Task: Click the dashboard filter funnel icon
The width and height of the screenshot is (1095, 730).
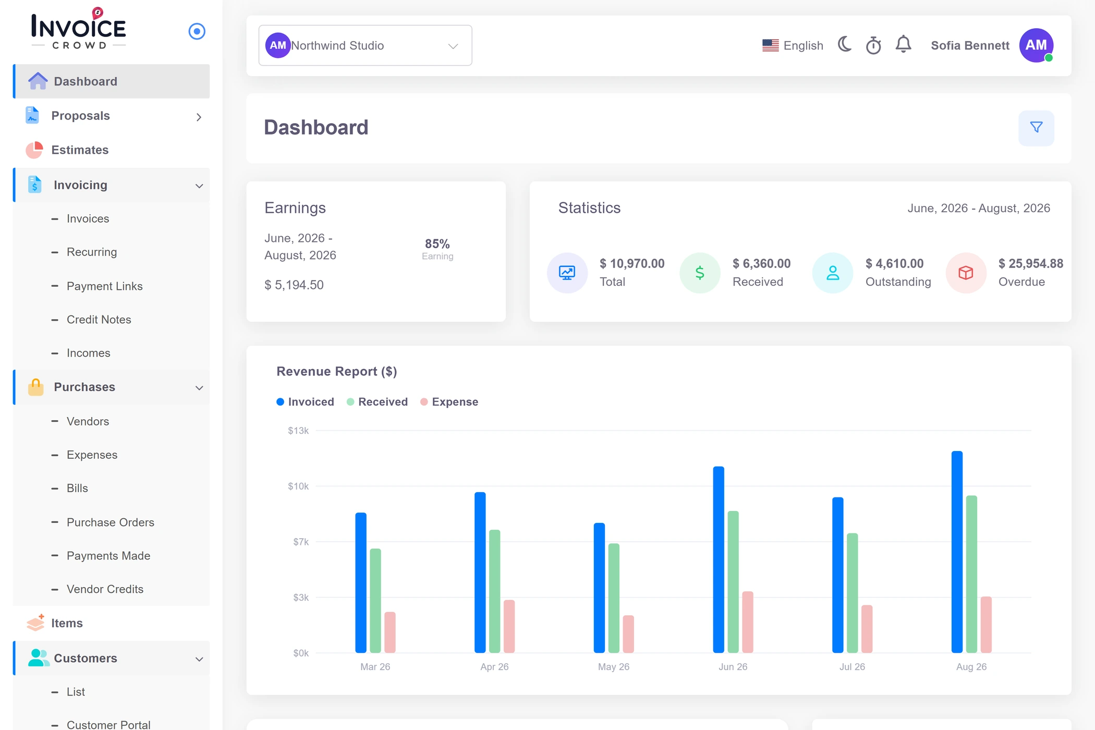Action: (x=1036, y=128)
